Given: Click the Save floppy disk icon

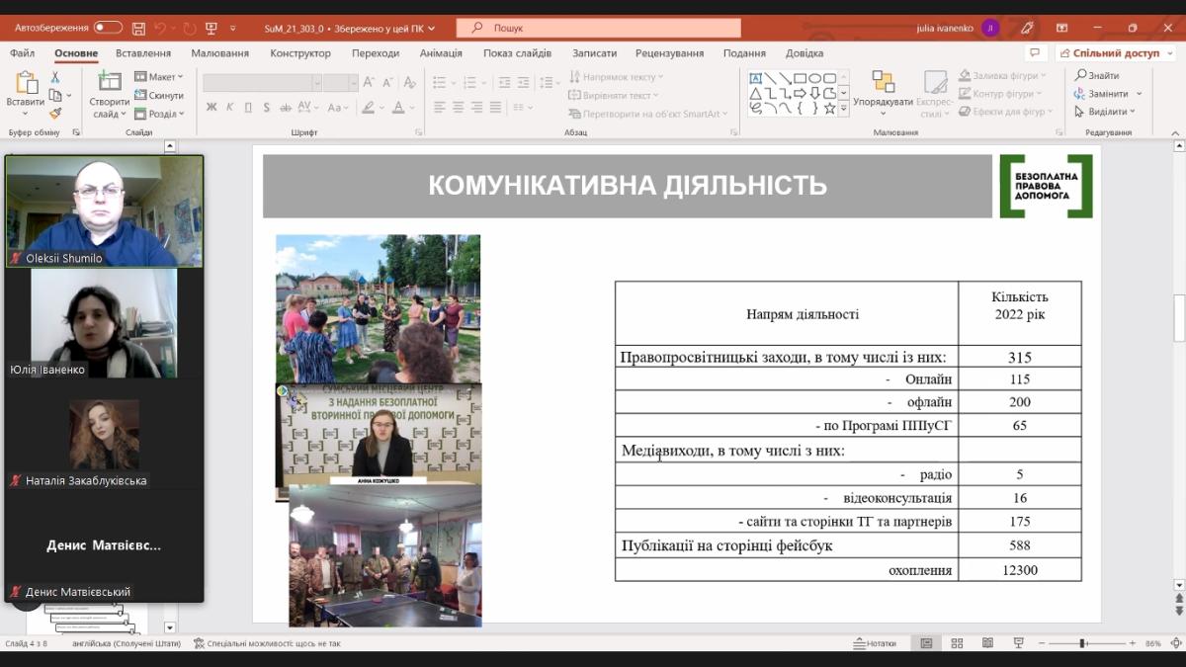Looking at the screenshot, I should [138, 28].
